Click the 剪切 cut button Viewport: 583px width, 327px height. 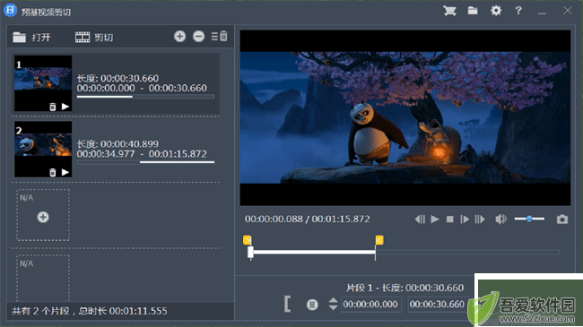coord(94,37)
